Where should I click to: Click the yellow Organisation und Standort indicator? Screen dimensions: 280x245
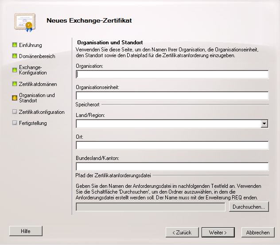15,98
